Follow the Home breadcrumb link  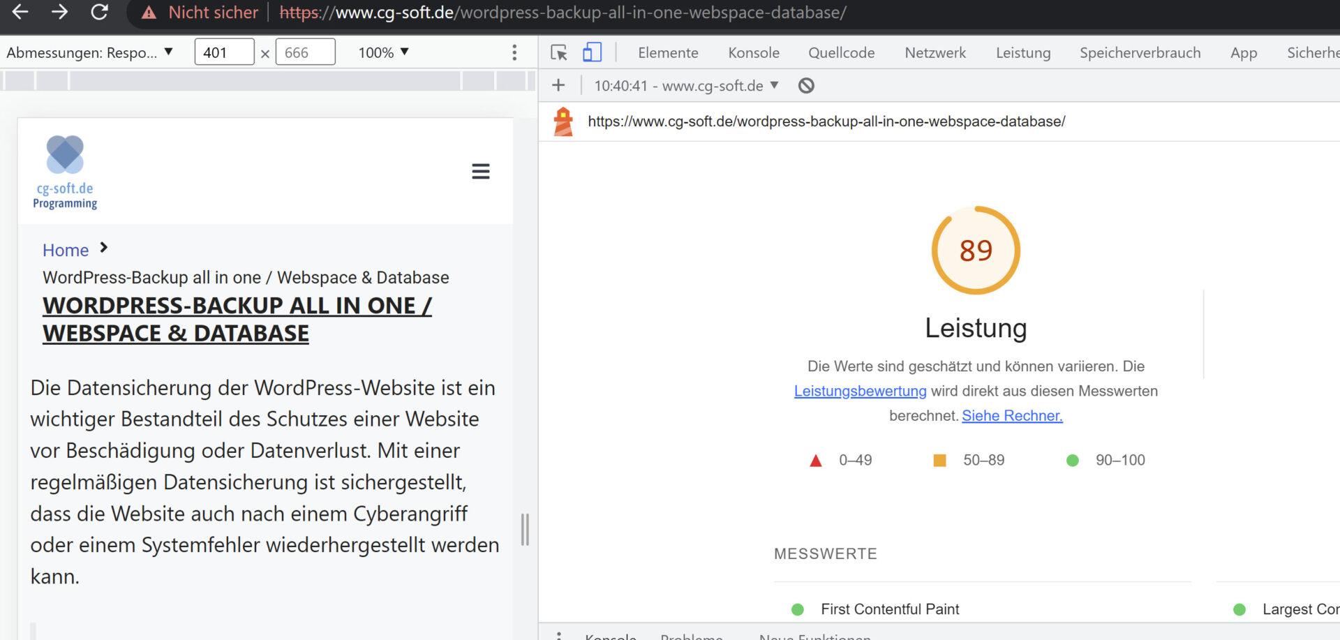(x=66, y=251)
